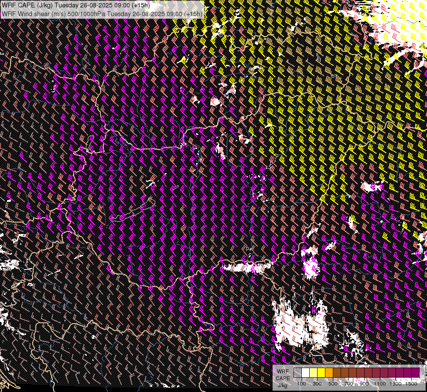Click the last purple legend swatch
Image resolution: width=427 pixels, height=392 pixels.
(415, 372)
